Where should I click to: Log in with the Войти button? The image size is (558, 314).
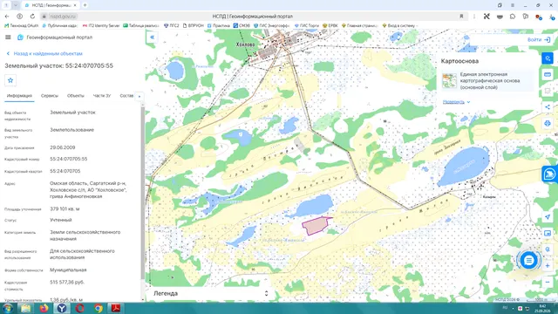pyautogui.click(x=539, y=40)
